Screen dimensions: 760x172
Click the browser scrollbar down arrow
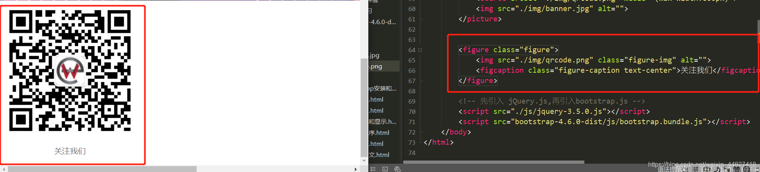pyautogui.click(x=364, y=161)
